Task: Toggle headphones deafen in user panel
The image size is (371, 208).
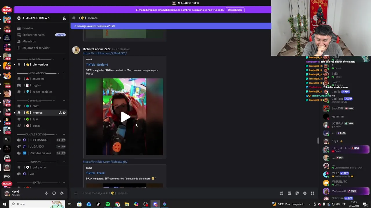Action: 54,193
